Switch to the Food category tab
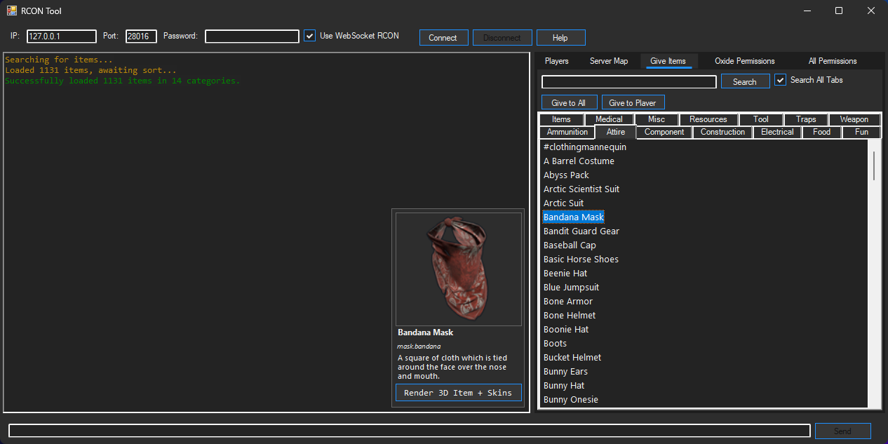The image size is (888, 444). coord(821,131)
